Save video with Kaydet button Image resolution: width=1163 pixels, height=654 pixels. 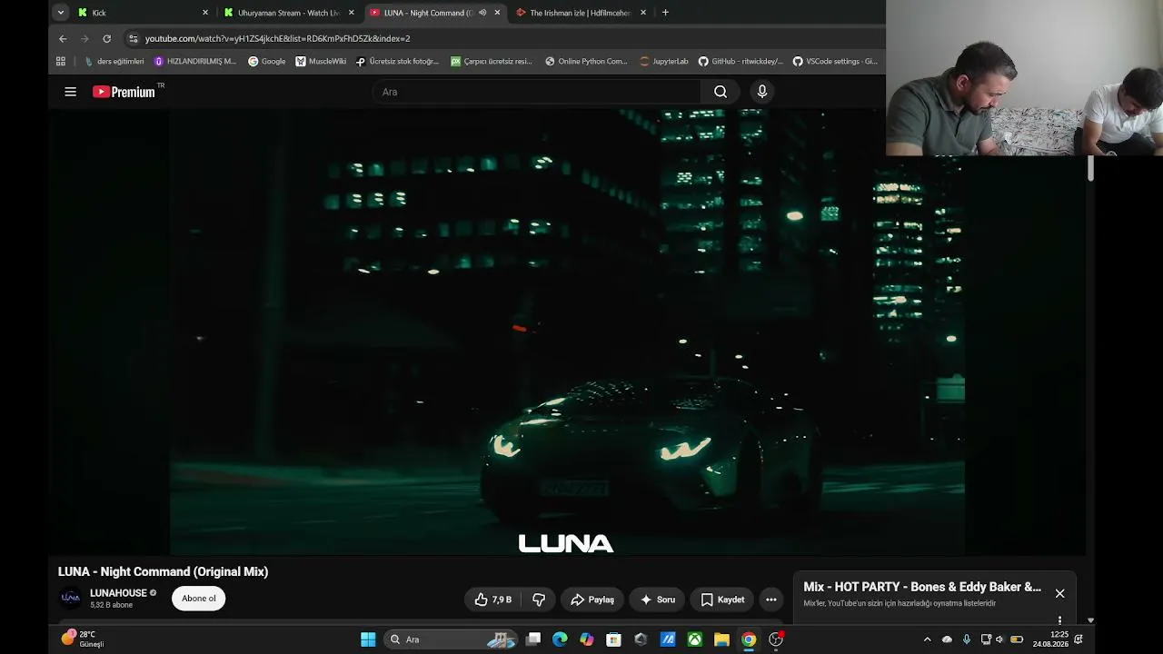(x=722, y=599)
